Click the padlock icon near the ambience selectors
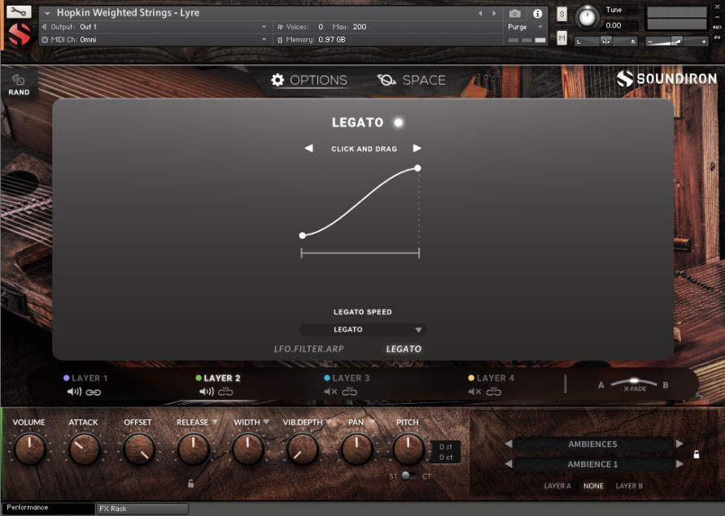 pos(697,454)
